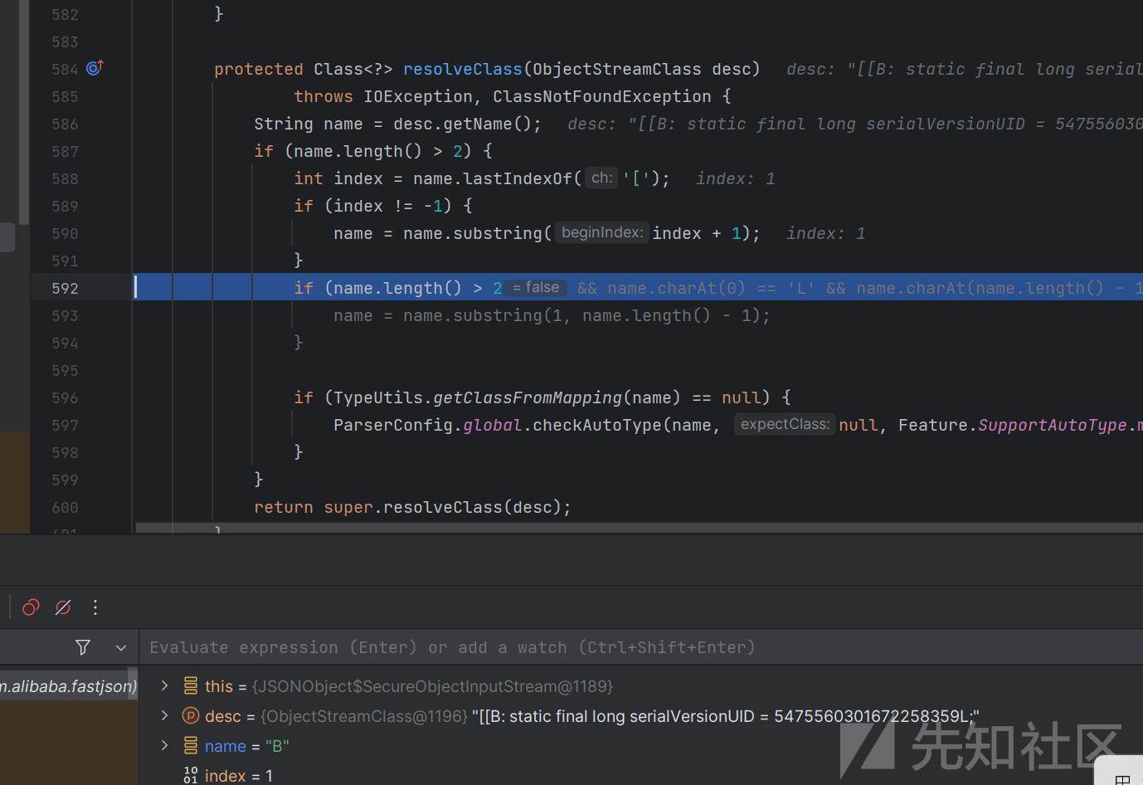This screenshot has width=1143, height=785.
Task: Click the '= false' inline debug hint
Action: pyautogui.click(x=536, y=287)
